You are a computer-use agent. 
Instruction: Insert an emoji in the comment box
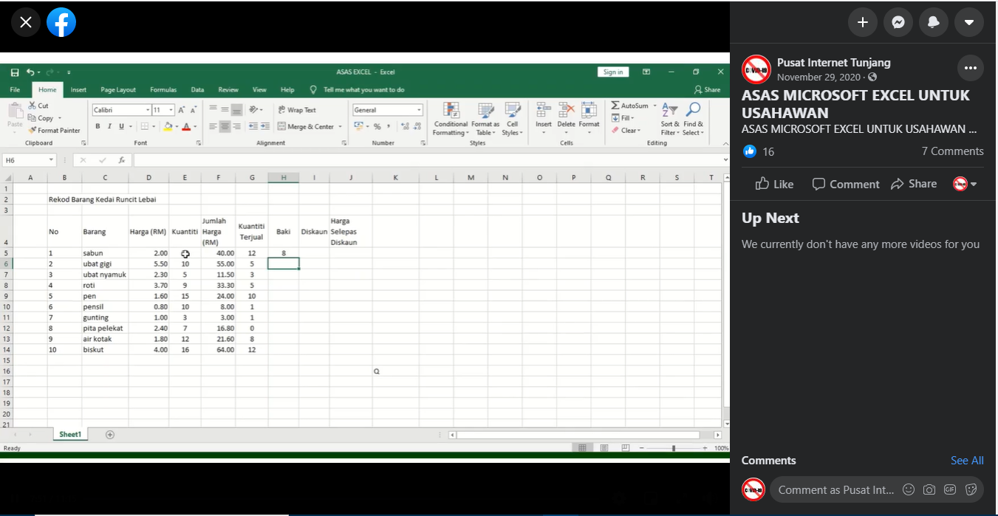909,489
